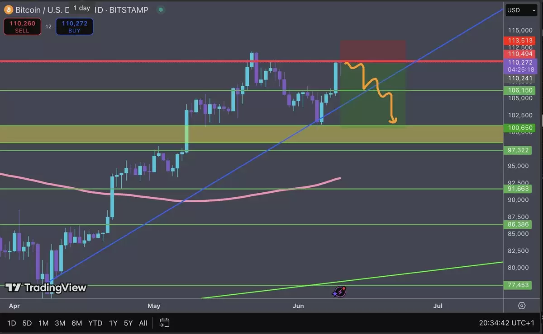The image size is (543, 334).
Task: Select the 6M time range
Action: (x=77, y=323)
